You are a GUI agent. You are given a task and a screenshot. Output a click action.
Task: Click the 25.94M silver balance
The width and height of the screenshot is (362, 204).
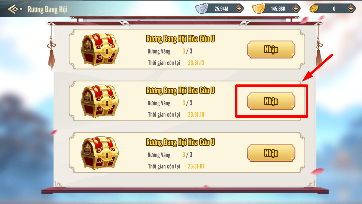221,9
